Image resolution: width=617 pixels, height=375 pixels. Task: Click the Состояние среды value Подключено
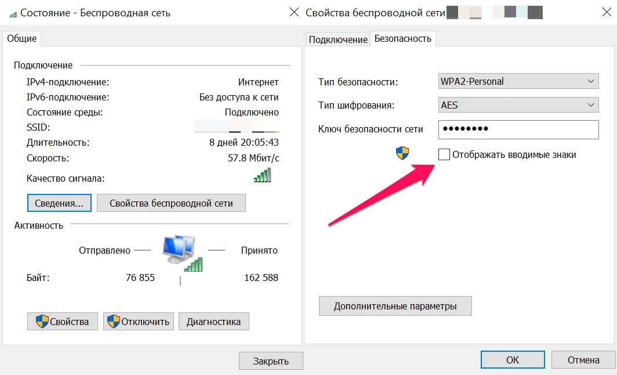252,112
